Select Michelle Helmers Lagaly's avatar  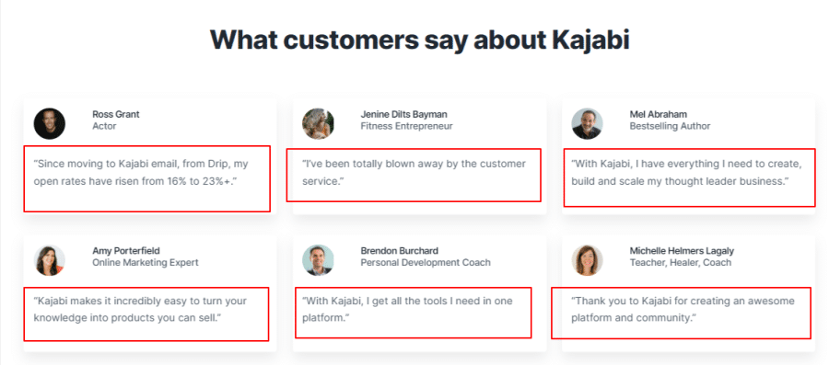click(x=587, y=260)
